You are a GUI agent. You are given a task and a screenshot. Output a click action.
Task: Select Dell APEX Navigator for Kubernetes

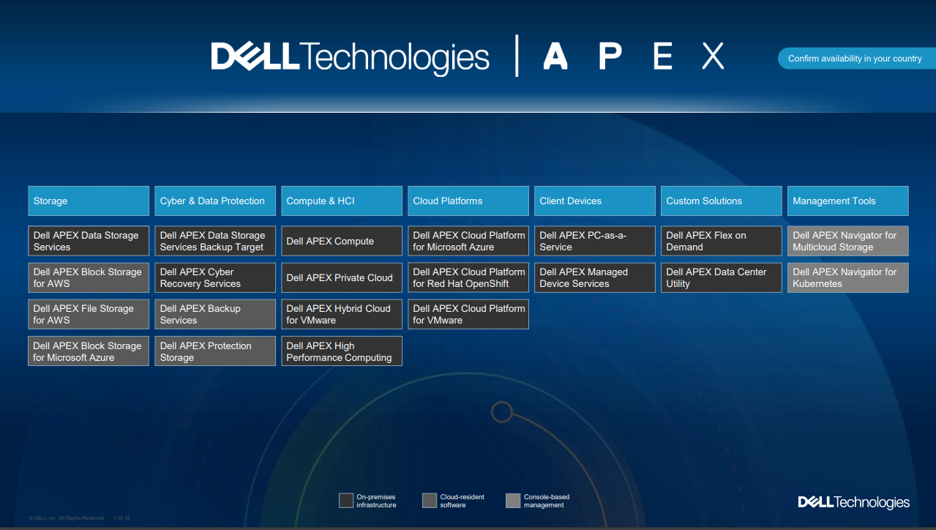(x=847, y=277)
